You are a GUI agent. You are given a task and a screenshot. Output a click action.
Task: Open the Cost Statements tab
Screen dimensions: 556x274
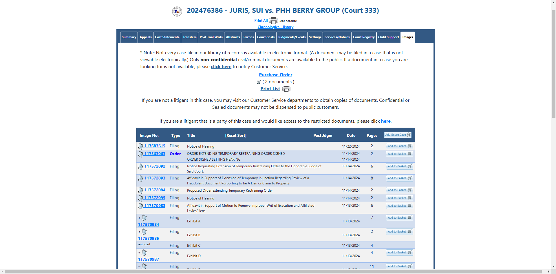pos(167,37)
